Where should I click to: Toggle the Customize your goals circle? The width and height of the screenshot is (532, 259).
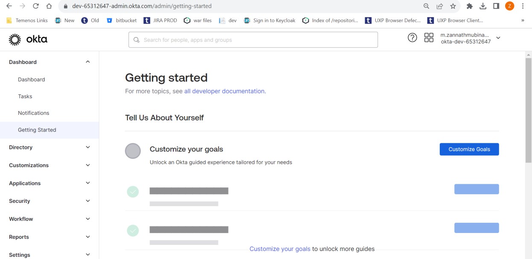pyautogui.click(x=133, y=151)
